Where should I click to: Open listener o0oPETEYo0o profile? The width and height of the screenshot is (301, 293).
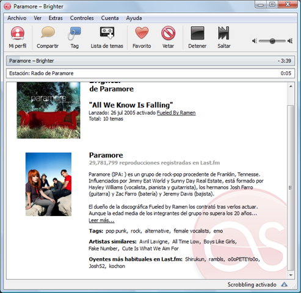[x=244, y=259]
